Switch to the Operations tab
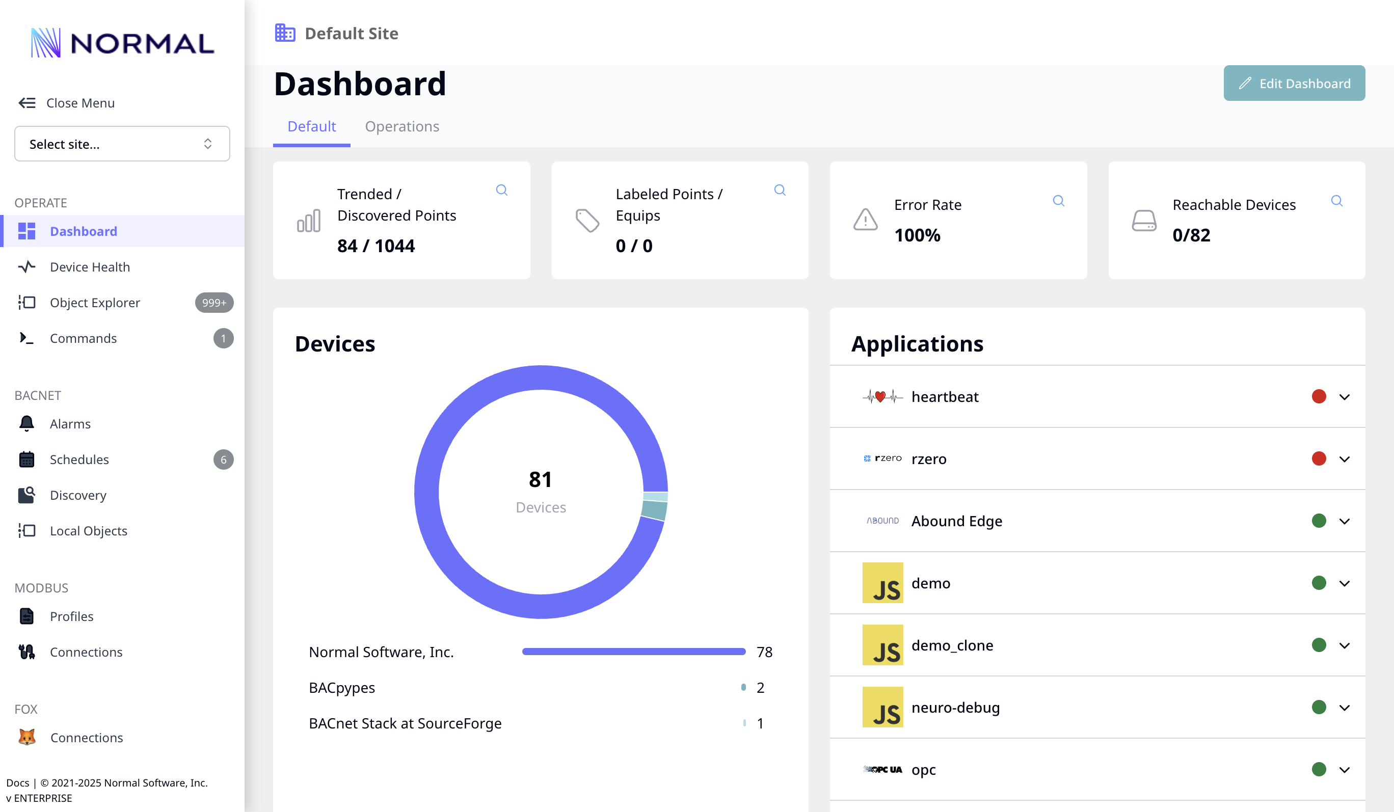The image size is (1394, 812). [401, 127]
